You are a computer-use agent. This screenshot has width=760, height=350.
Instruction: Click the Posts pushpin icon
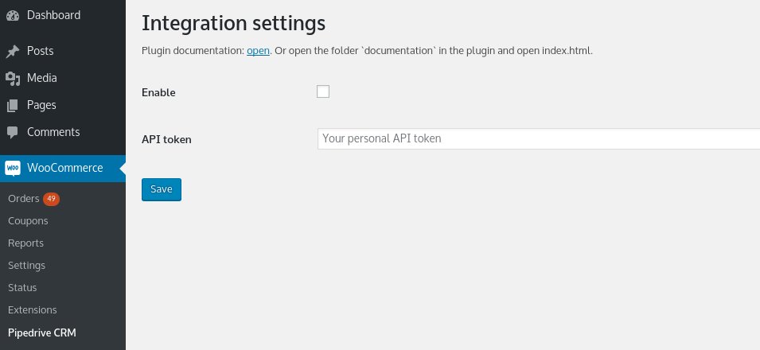tap(13, 51)
